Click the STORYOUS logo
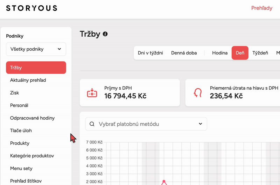The image size is (280, 185). [31, 8]
